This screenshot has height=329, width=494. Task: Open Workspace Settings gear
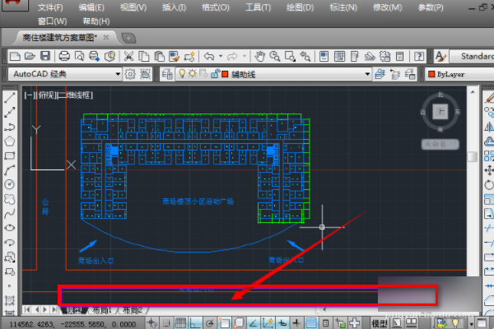(130, 74)
